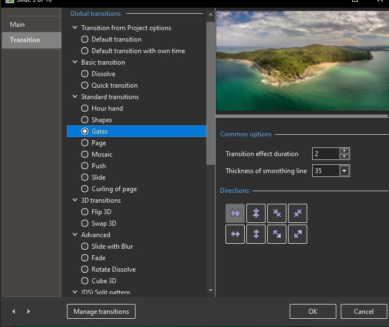Open the Thickness of smoothing line dropdown
The image size is (389, 327).
pyautogui.click(x=344, y=171)
